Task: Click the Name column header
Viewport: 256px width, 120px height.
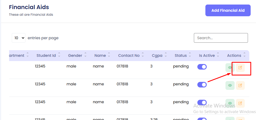Action: pos(100,55)
